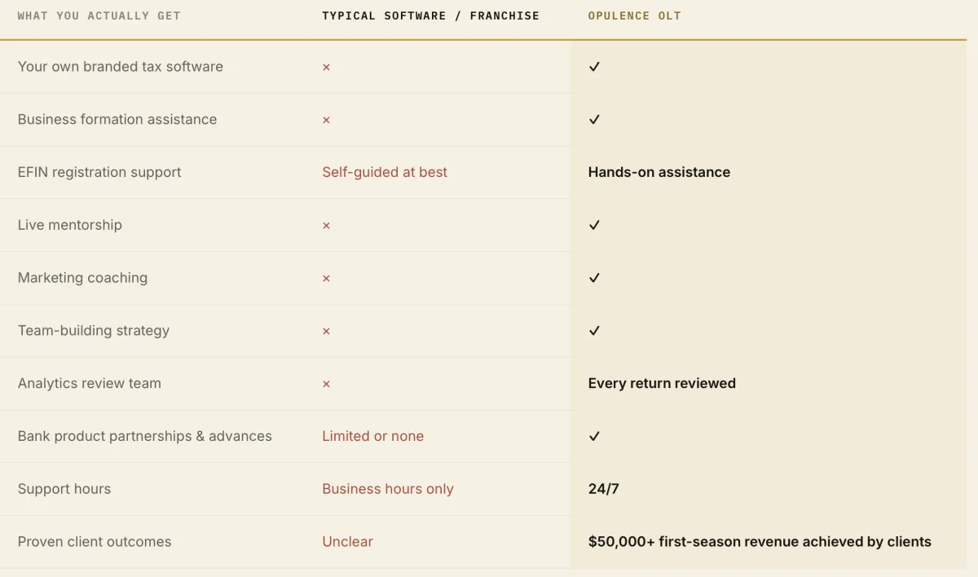Click the red X for Analytics review team
This screenshot has width=978, height=577.
pyautogui.click(x=326, y=384)
